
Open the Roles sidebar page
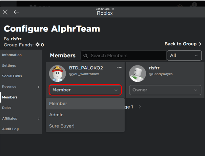coord(7,108)
